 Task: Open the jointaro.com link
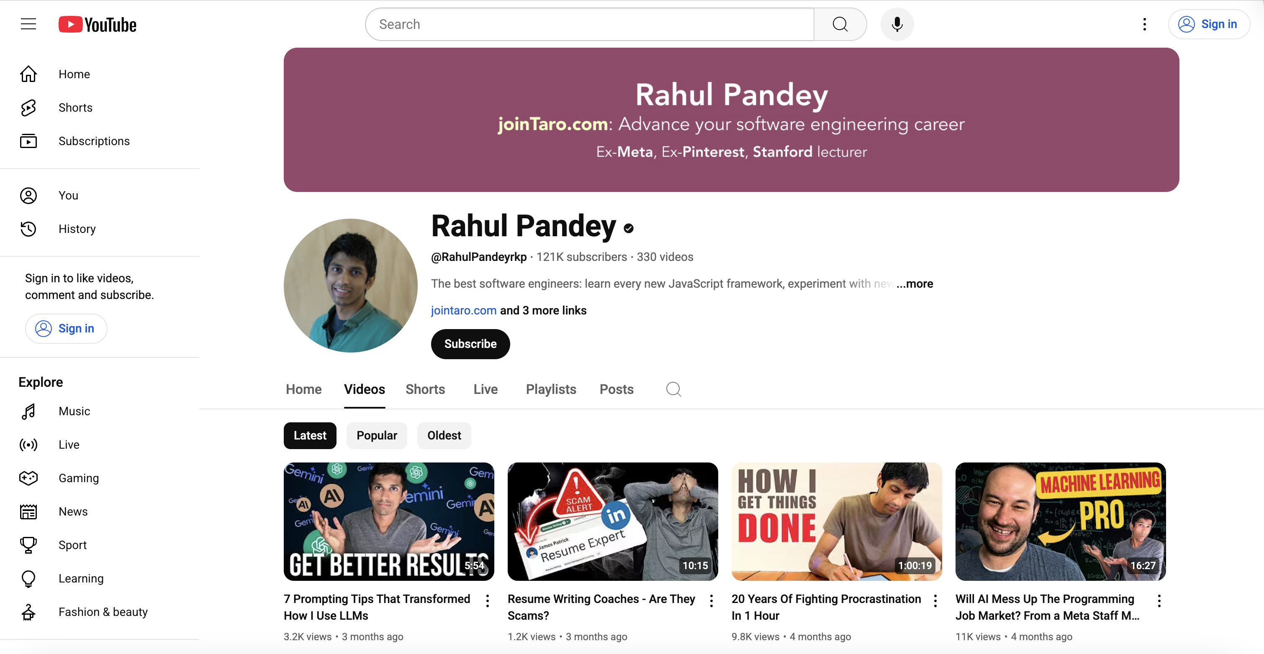point(463,310)
